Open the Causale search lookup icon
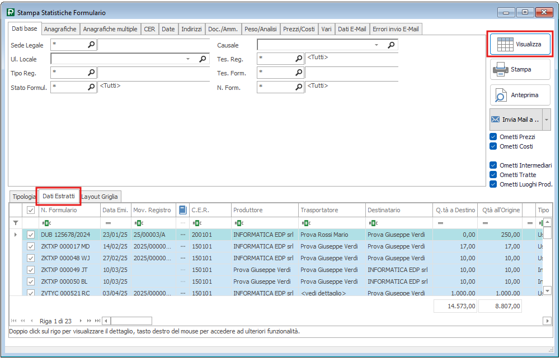Screen dimensions: 560x358 (392, 45)
